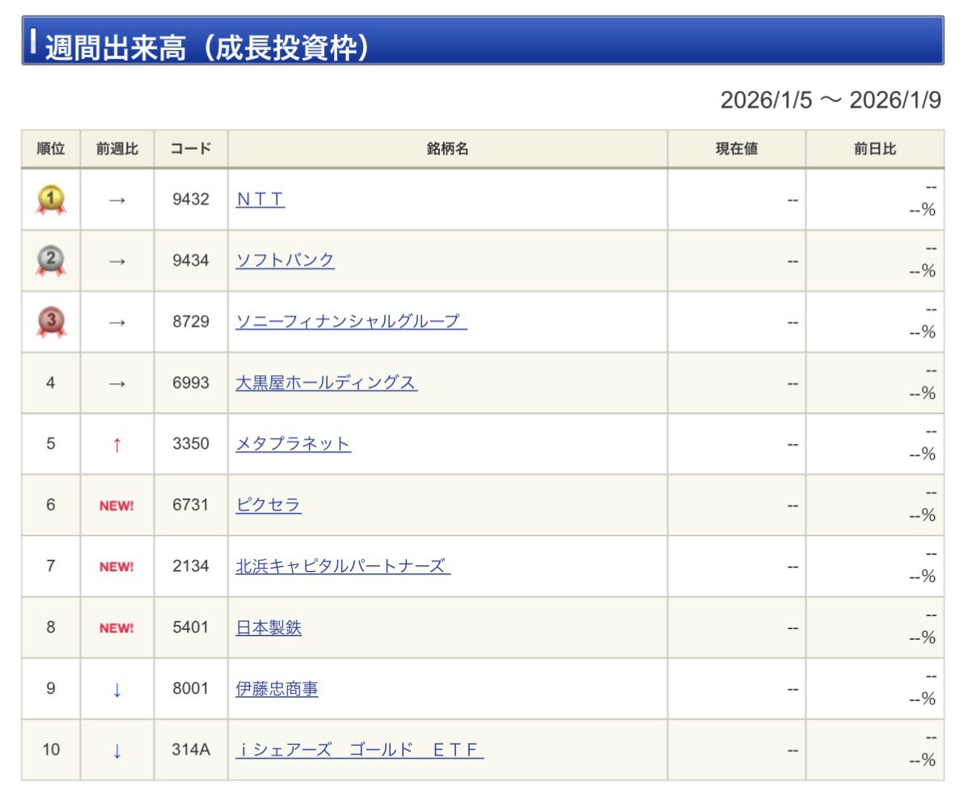Viewport: 968px width, 808px height.
Task: Click the blue down arrow for 伊藤忠商事
Action: (116, 689)
